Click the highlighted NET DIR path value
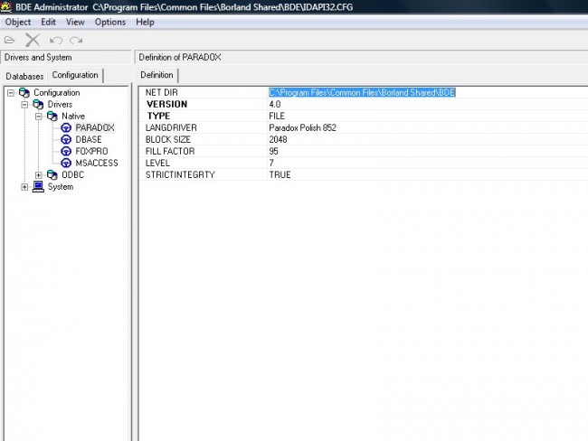Screen dimensions: 588x441 click(362, 92)
